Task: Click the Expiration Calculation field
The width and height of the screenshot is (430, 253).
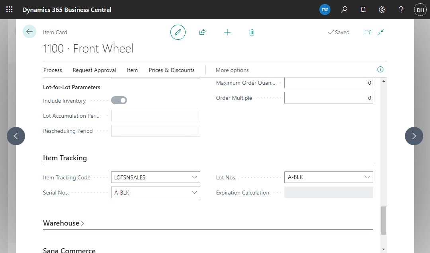Action: pyautogui.click(x=328, y=192)
